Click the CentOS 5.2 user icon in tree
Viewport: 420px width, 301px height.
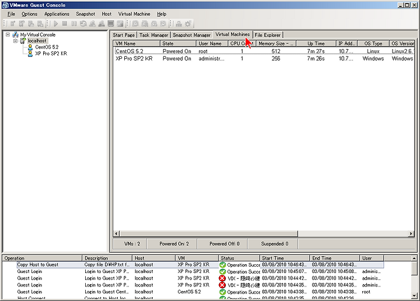30,47
